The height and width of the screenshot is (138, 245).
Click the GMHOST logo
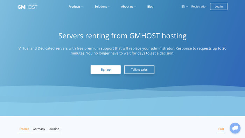point(28,6)
